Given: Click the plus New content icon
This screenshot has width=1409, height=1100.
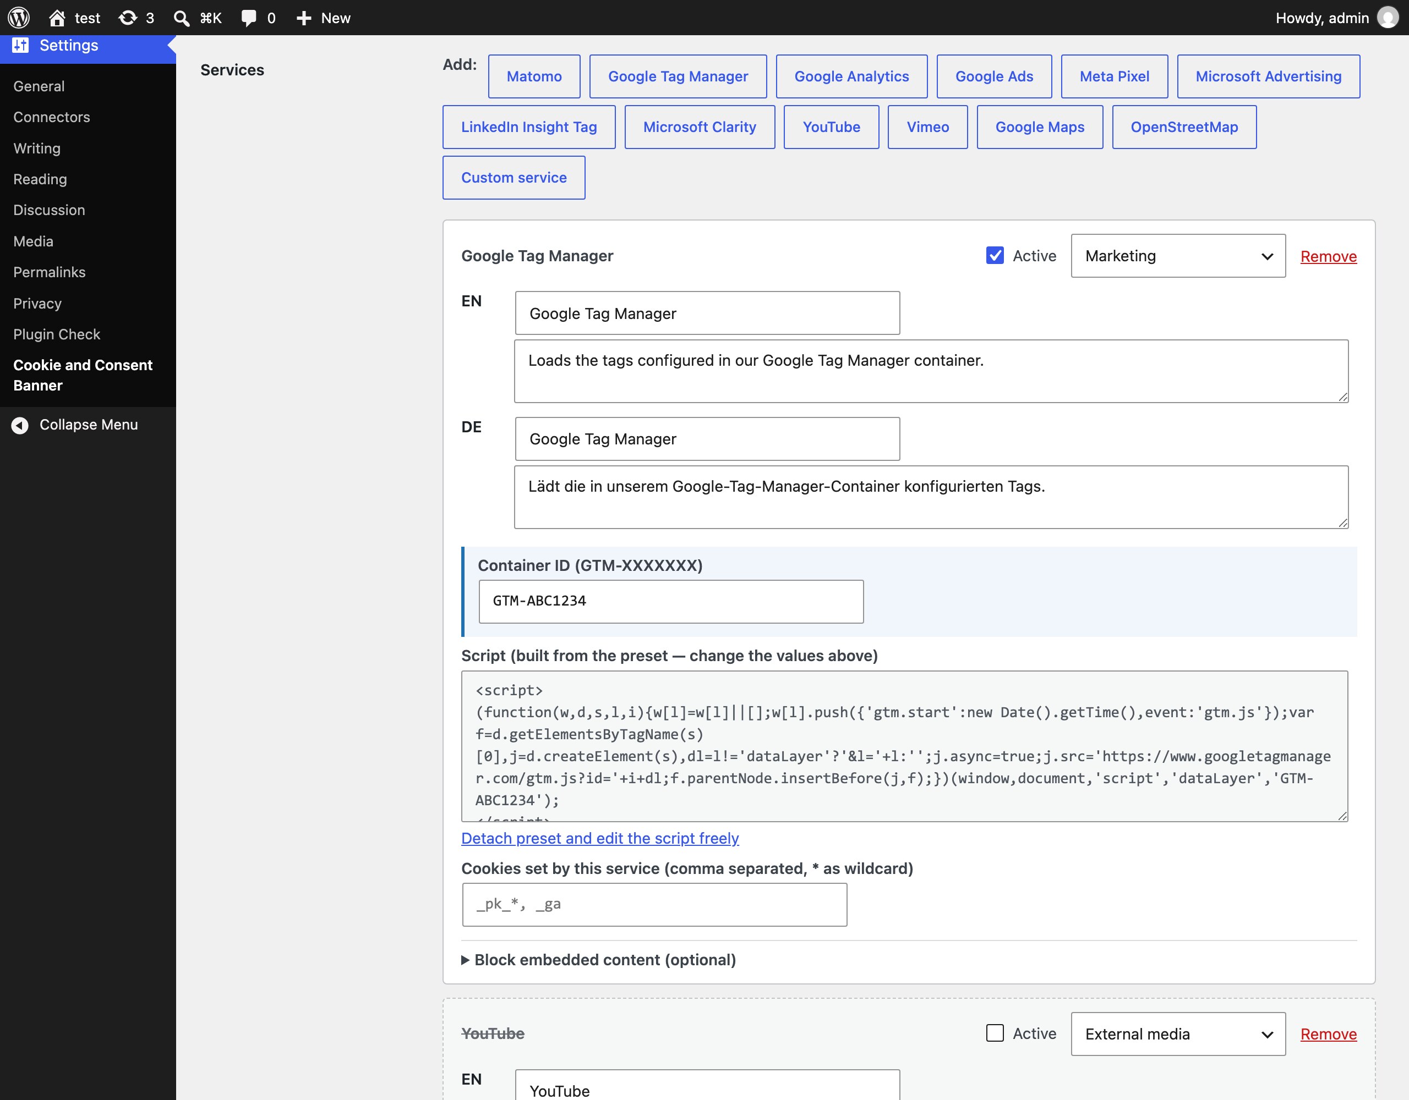Looking at the screenshot, I should coord(304,18).
